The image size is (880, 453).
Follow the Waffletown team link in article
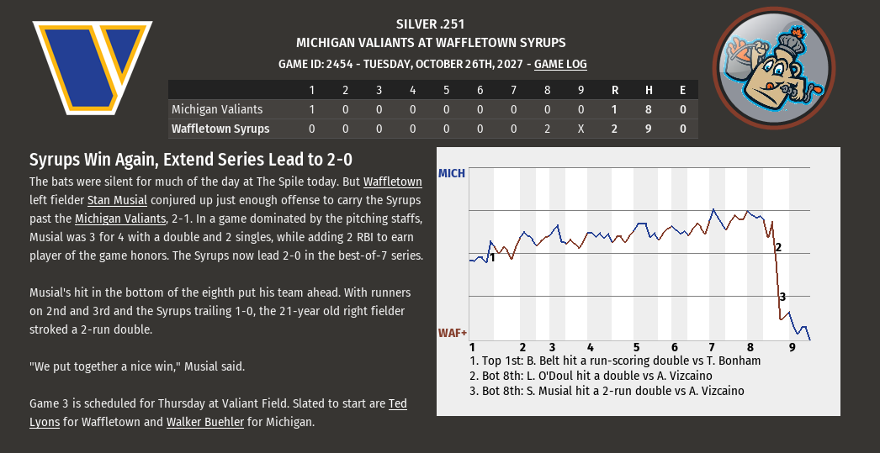click(392, 182)
